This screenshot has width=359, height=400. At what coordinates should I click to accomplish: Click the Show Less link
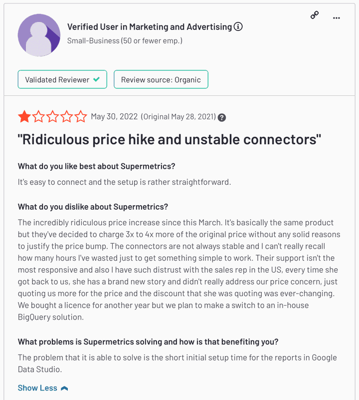tap(37, 388)
